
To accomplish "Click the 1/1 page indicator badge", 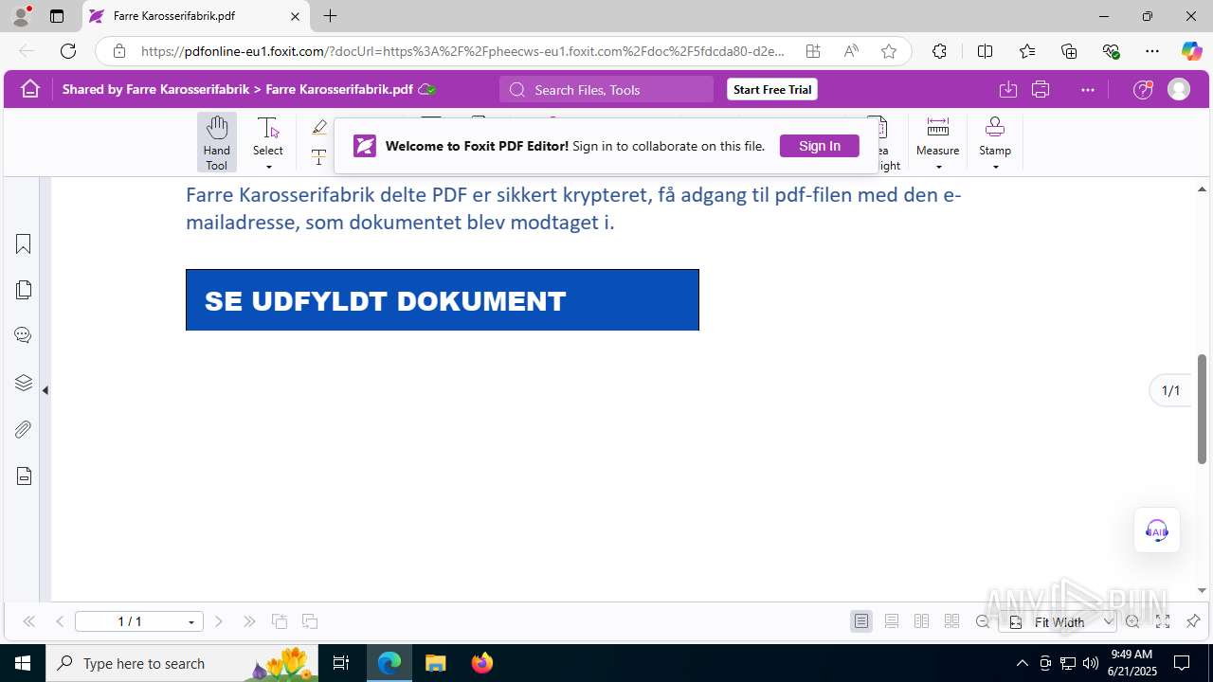I will coord(1171,390).
